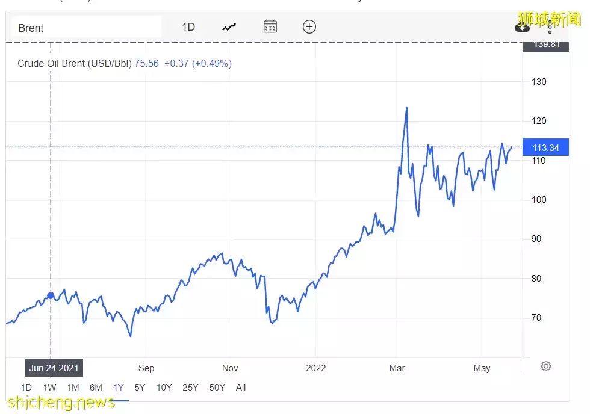The image size is (590, 414).
Task: Select the 1Y time range
Action: tap(119, 388)
